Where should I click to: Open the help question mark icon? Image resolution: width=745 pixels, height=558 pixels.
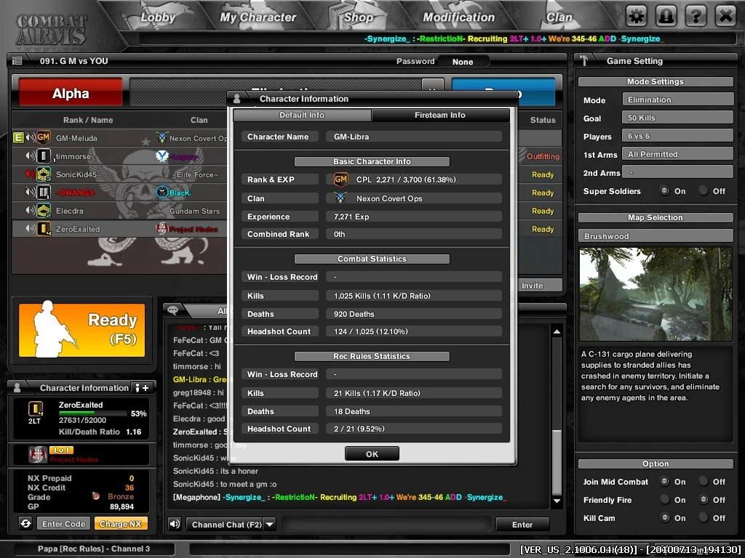click(x=696, y=17)
